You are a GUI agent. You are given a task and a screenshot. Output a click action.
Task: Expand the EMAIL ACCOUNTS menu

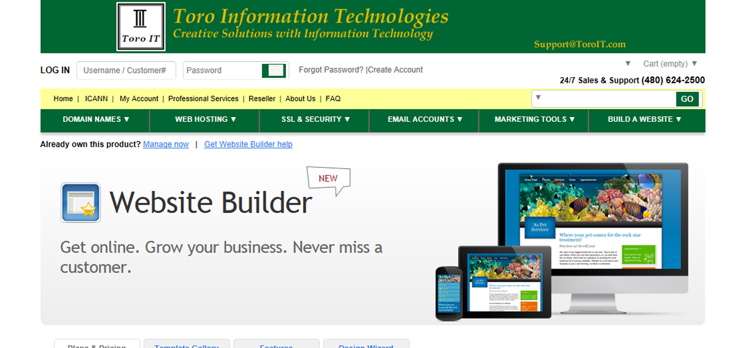[425, 119]
